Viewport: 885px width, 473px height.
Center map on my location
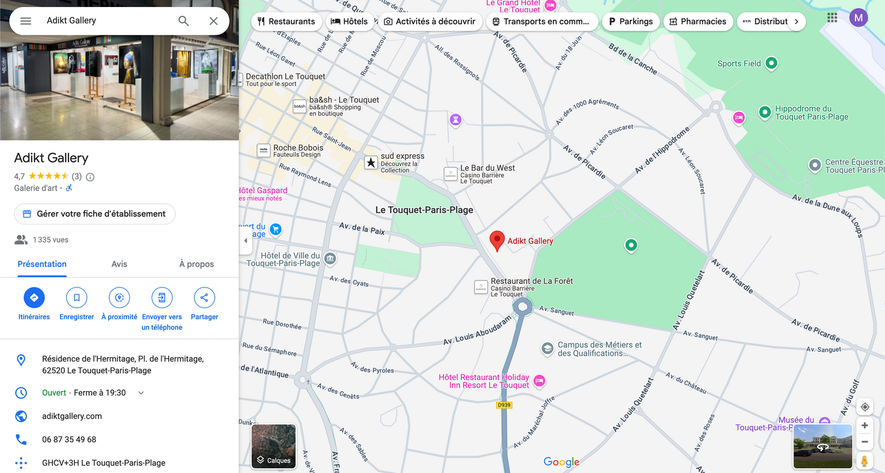[x=864, y=407]
